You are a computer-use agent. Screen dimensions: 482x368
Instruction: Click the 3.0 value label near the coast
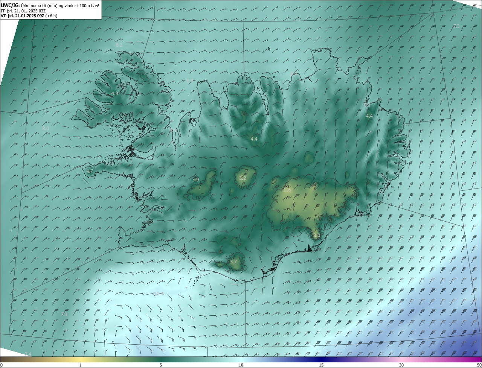(316, 236)
